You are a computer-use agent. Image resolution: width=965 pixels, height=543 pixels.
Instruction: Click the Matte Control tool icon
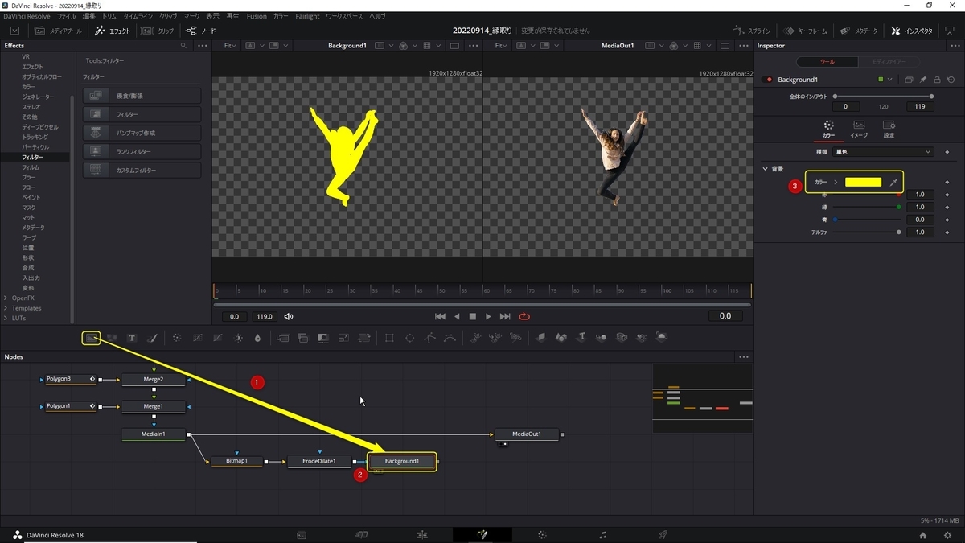pos(323,338)
